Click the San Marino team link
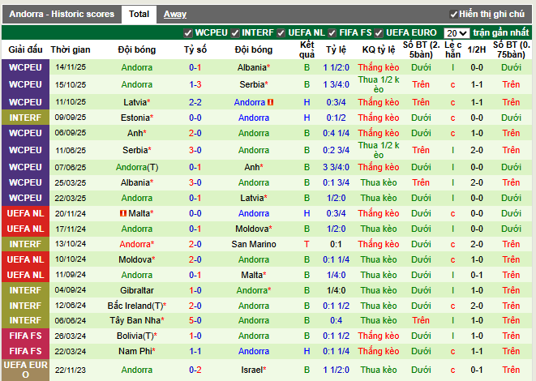Viewport: 536px width, 381px height. point(253,244)
